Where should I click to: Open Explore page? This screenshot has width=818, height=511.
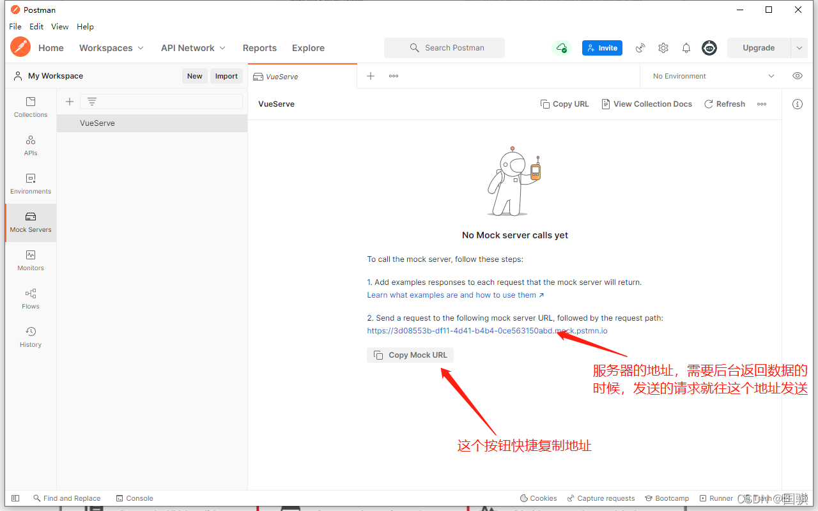click(x=308, y=48)
